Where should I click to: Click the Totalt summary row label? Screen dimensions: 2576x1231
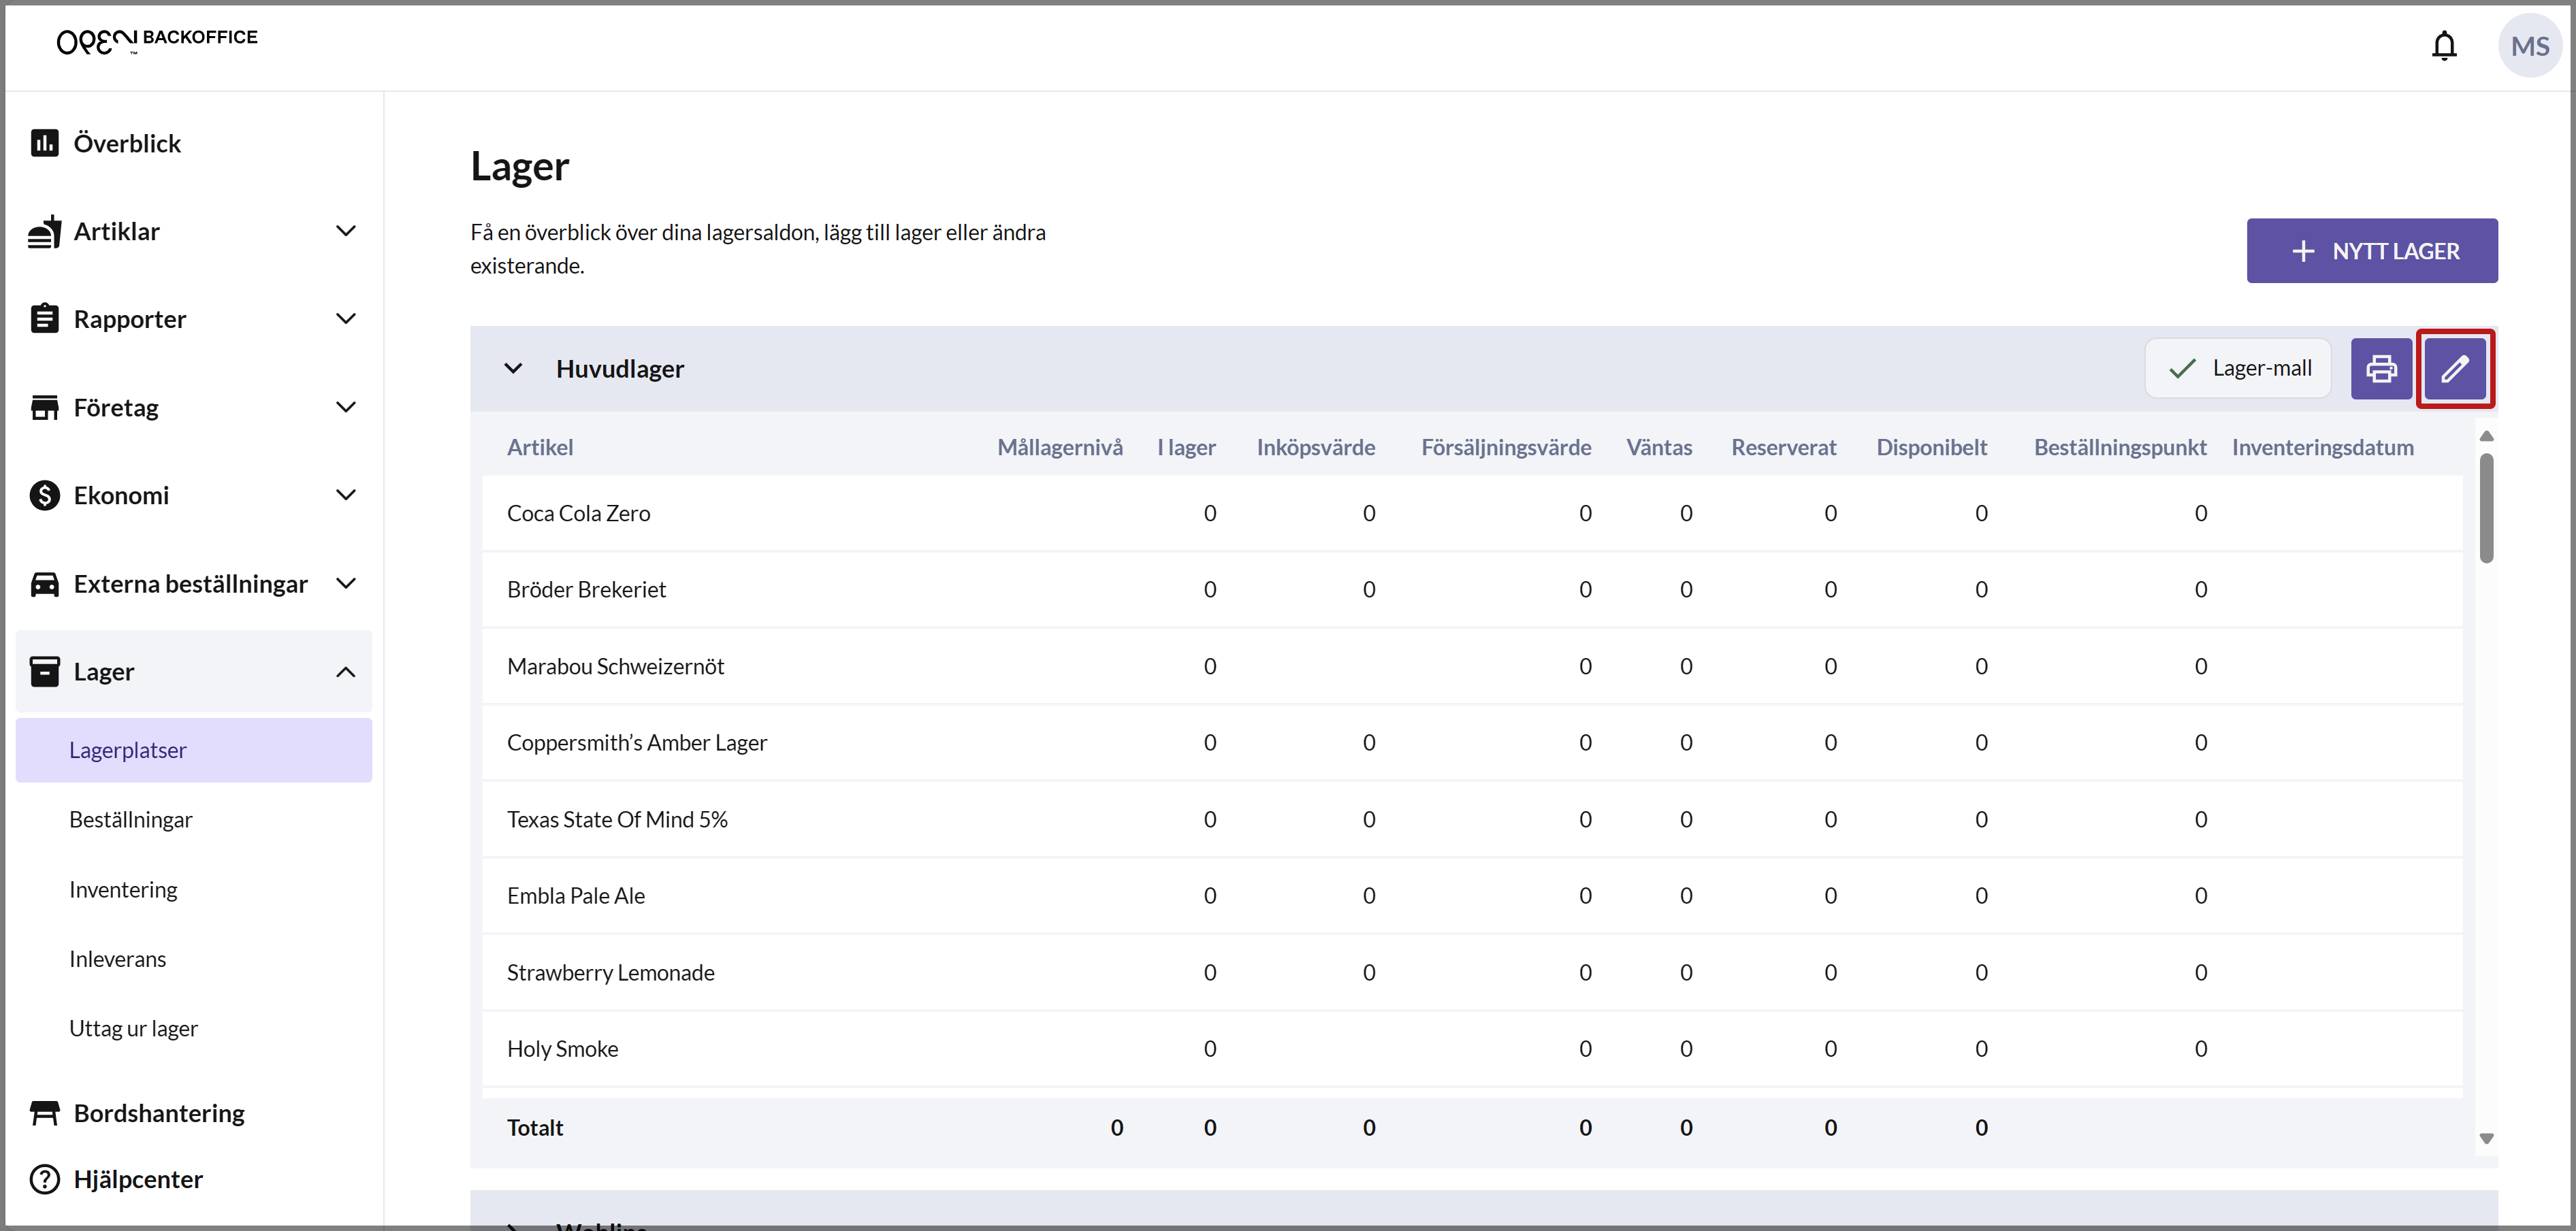pyautogui.click(x=535, y=1128)
